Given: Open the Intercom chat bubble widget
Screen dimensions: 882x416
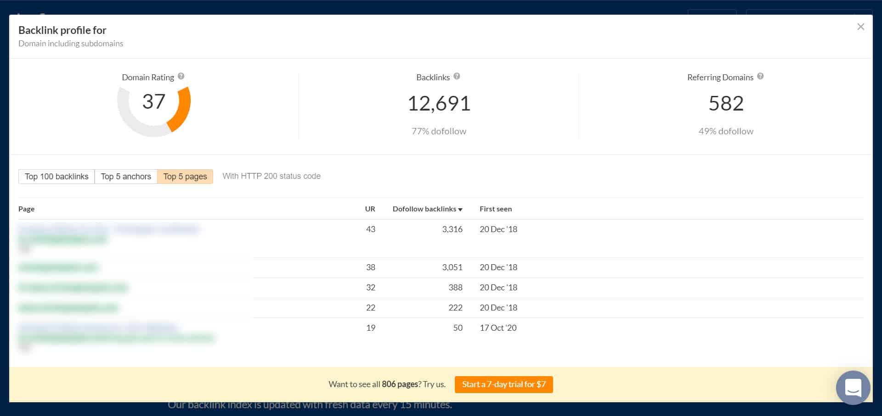Looking at the screenshot, I should pyautogui.click(x=852, y=388).
